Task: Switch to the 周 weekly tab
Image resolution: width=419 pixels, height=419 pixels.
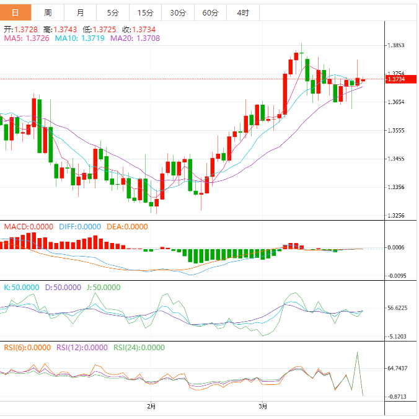Action: (x=48, y=12)
